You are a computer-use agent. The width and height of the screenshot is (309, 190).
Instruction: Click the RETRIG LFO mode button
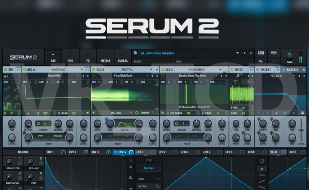pos(149,186)
